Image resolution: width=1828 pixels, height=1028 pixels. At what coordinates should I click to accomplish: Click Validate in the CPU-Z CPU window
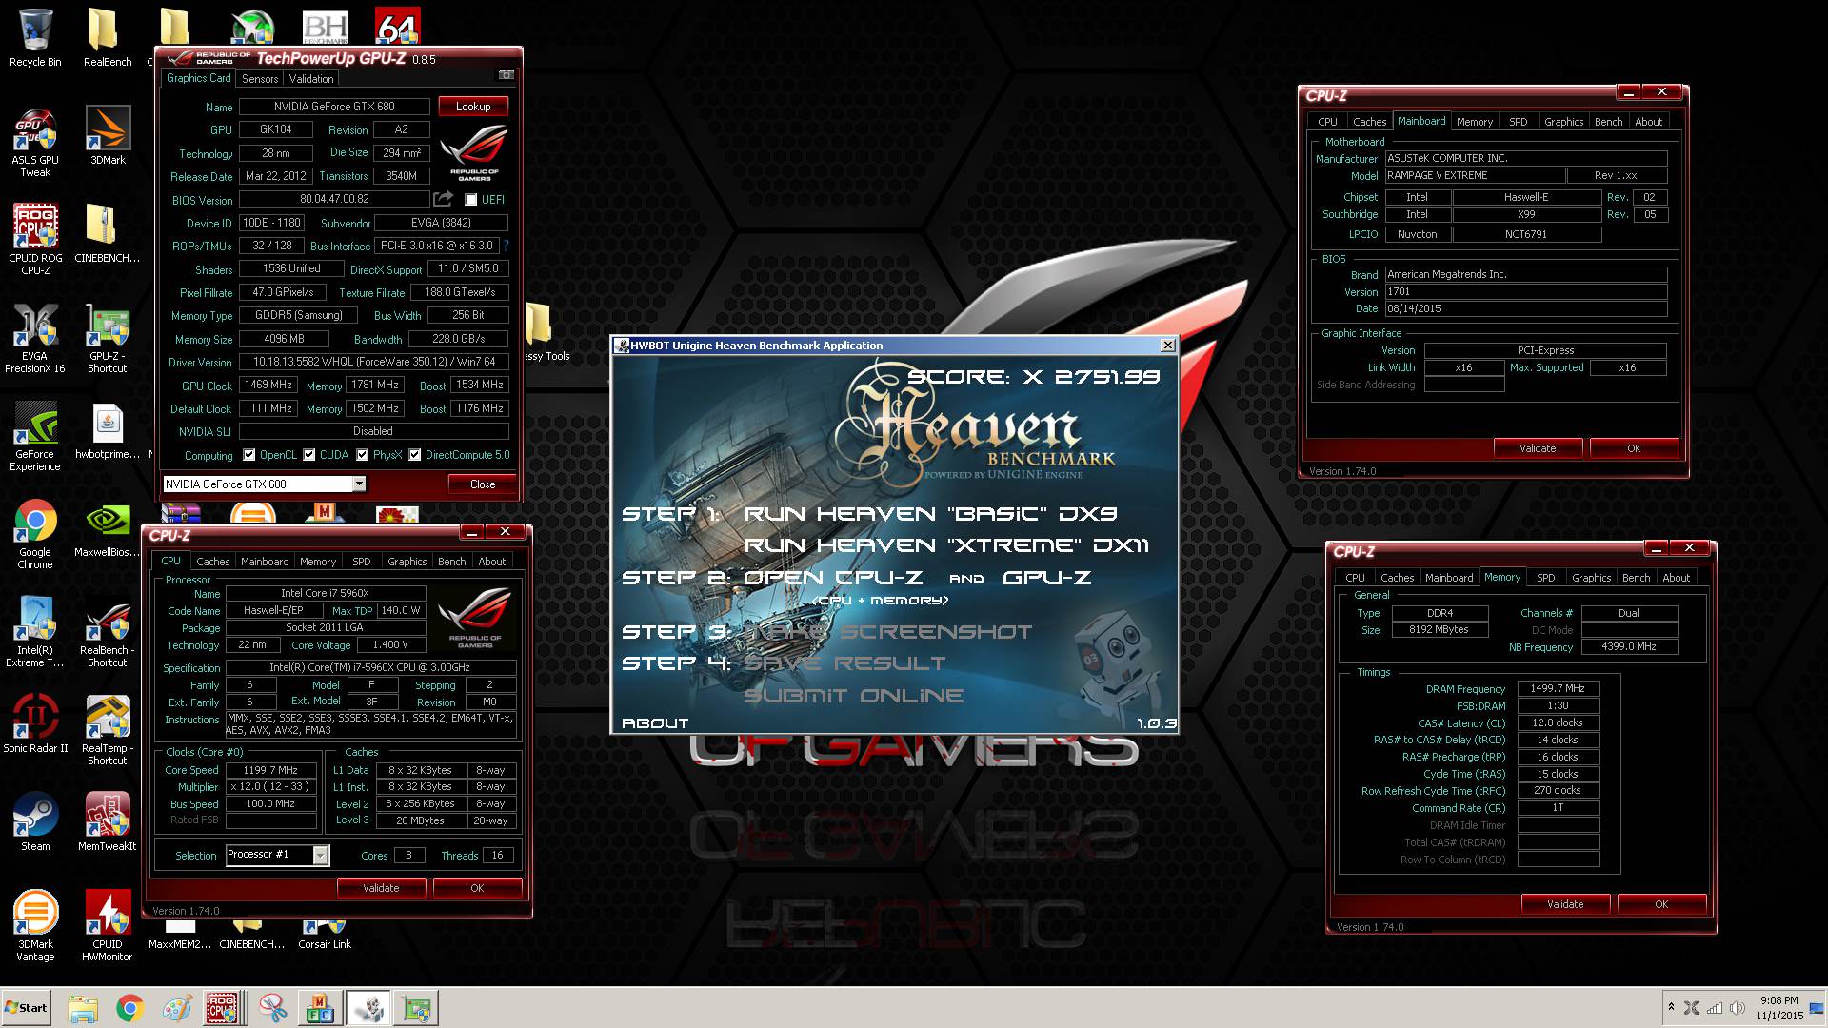click(x=381, y=888)
